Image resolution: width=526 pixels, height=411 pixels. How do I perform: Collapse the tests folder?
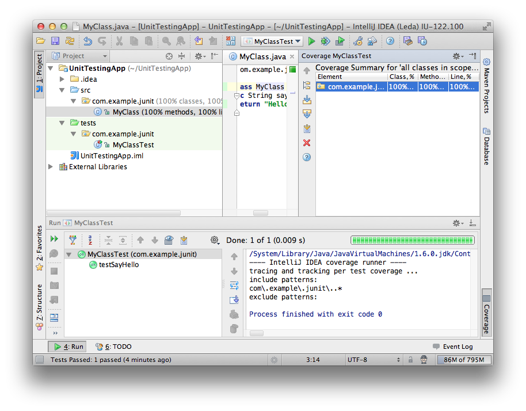62,123
